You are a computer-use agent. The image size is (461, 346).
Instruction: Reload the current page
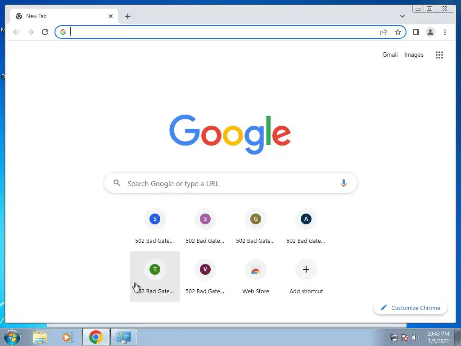pos(45,32)
